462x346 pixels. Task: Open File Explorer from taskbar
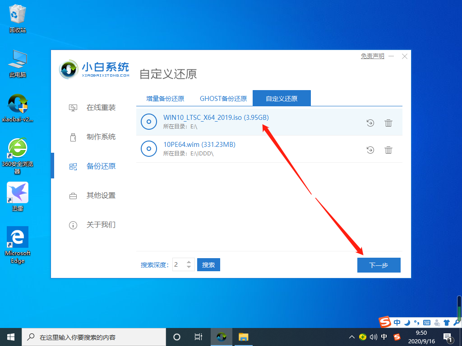(243, 337)
